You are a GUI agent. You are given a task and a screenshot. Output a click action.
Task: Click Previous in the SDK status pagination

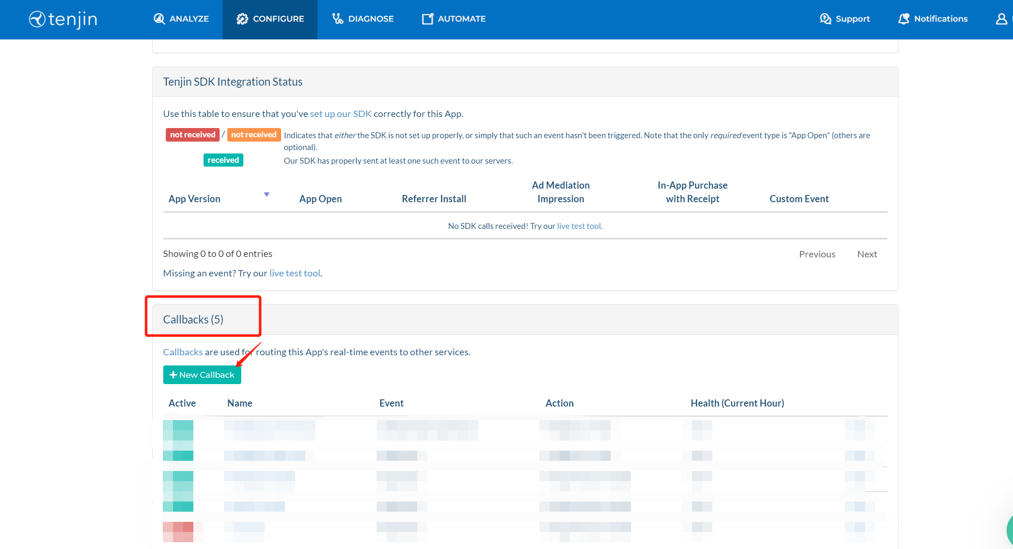point(817,254)
